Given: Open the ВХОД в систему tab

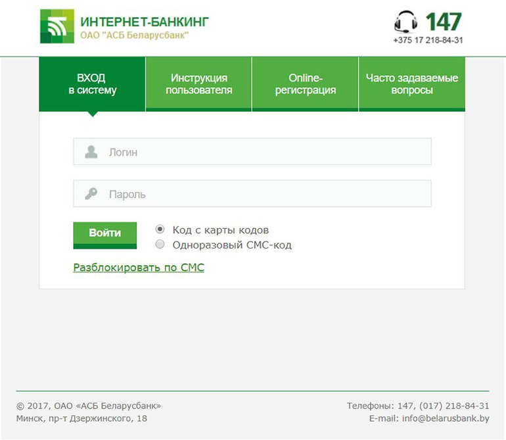Looking at the screenshot, I should [92, 84].
